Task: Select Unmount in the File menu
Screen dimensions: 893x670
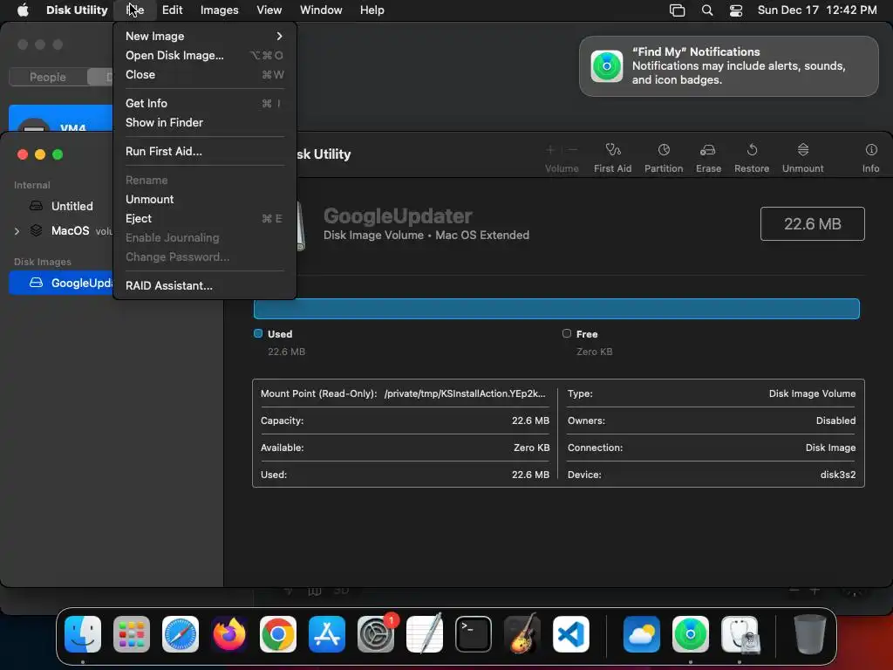Action: 204,200
